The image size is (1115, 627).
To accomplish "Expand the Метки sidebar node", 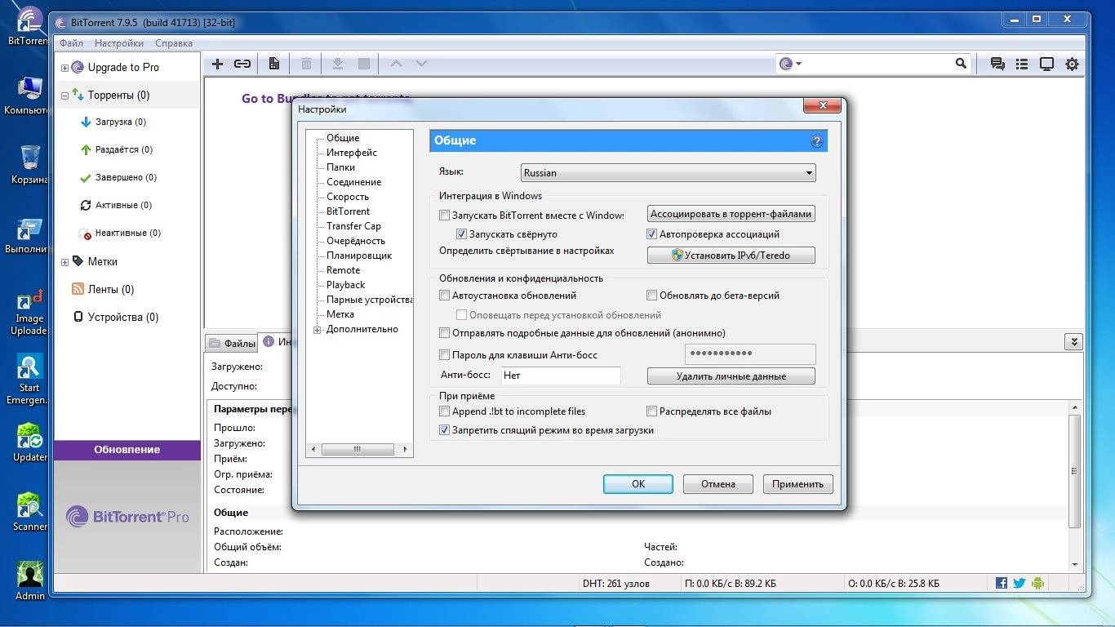I will click(x=64, y=262).
